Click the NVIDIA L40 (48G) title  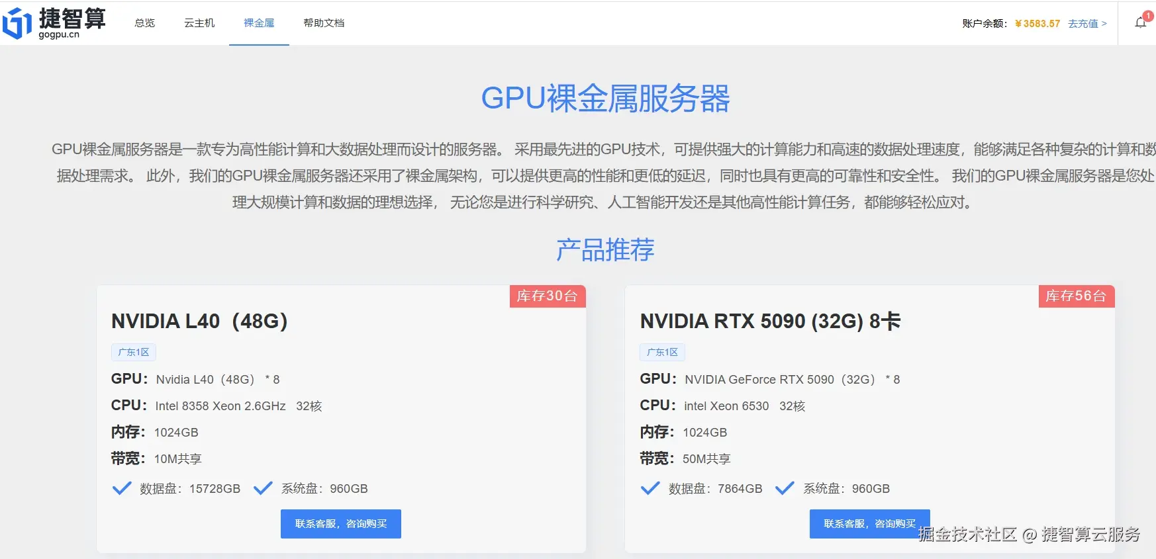click(199, 322)
